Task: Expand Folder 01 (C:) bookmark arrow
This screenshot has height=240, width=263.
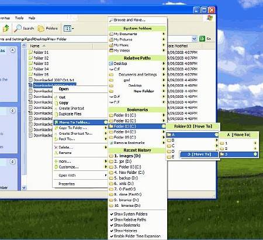Action: point(164,115)
